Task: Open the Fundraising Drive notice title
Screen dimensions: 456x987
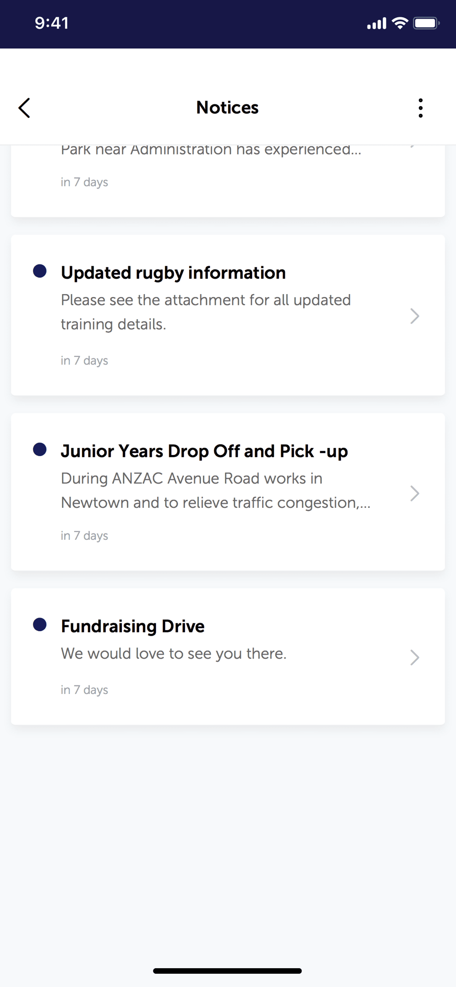Action: click(133, 626)
